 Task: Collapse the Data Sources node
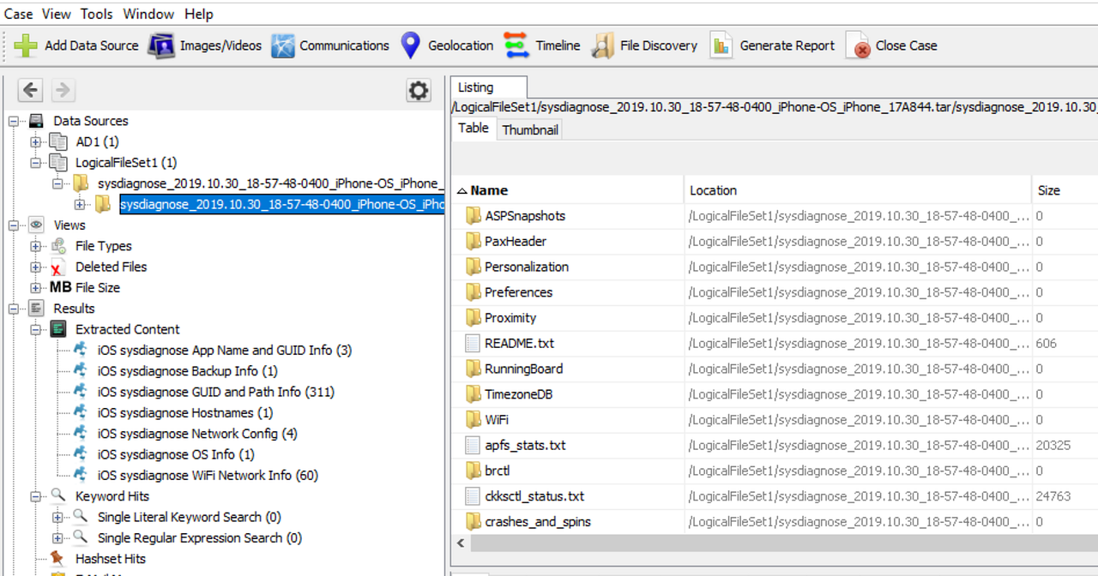(x=13, y=121)
